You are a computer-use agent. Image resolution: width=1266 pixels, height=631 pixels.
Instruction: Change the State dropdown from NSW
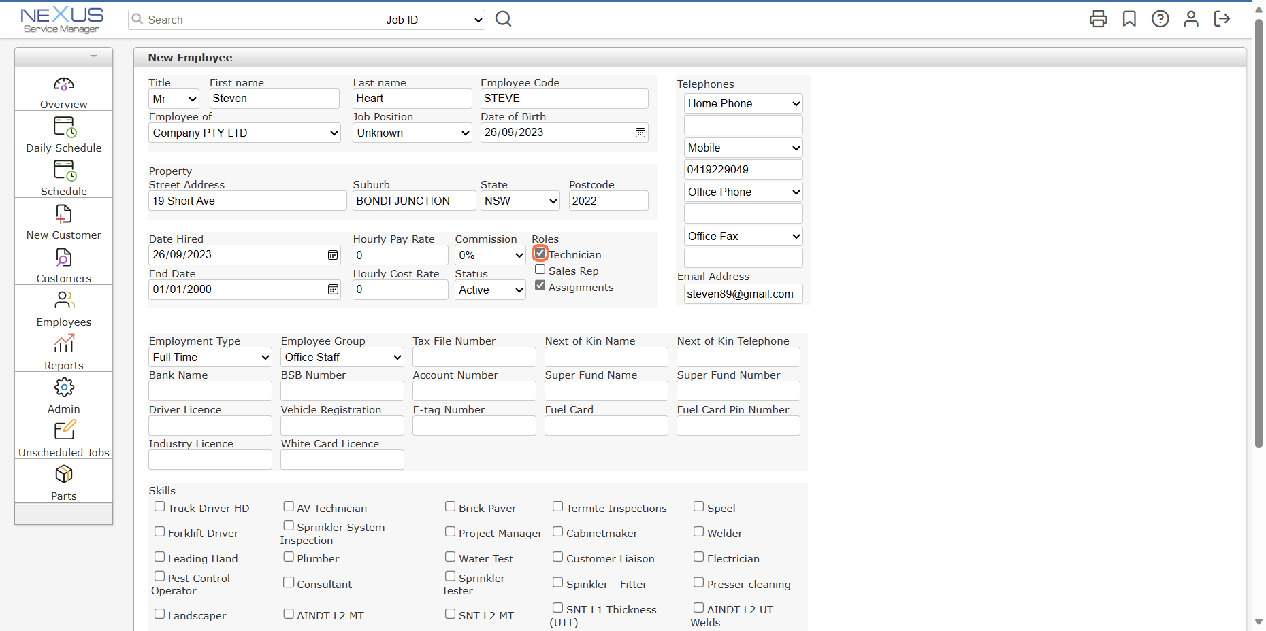[x=519, y=201]
